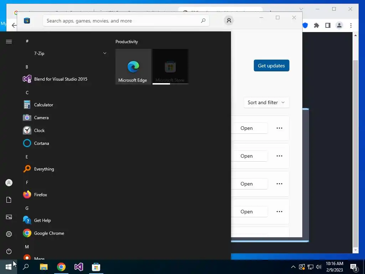Switch to Chrome on the taskbar
The height and width of the screenshot is (274, 365).
tap(61, 267)
